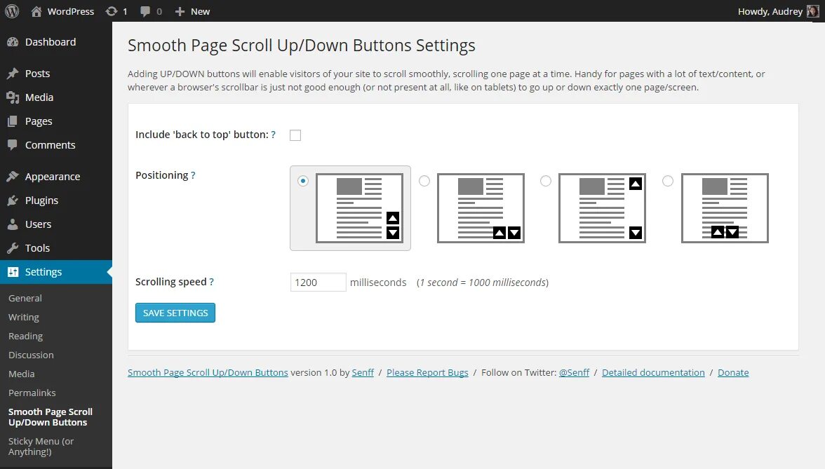Click the Users person icon

point(13,224)
